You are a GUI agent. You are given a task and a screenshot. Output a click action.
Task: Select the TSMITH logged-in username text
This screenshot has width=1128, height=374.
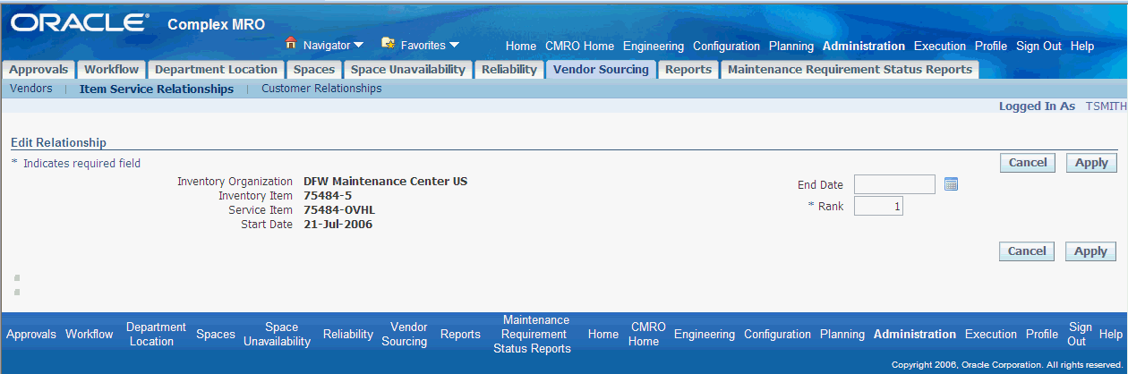(x=1107, y=106)
